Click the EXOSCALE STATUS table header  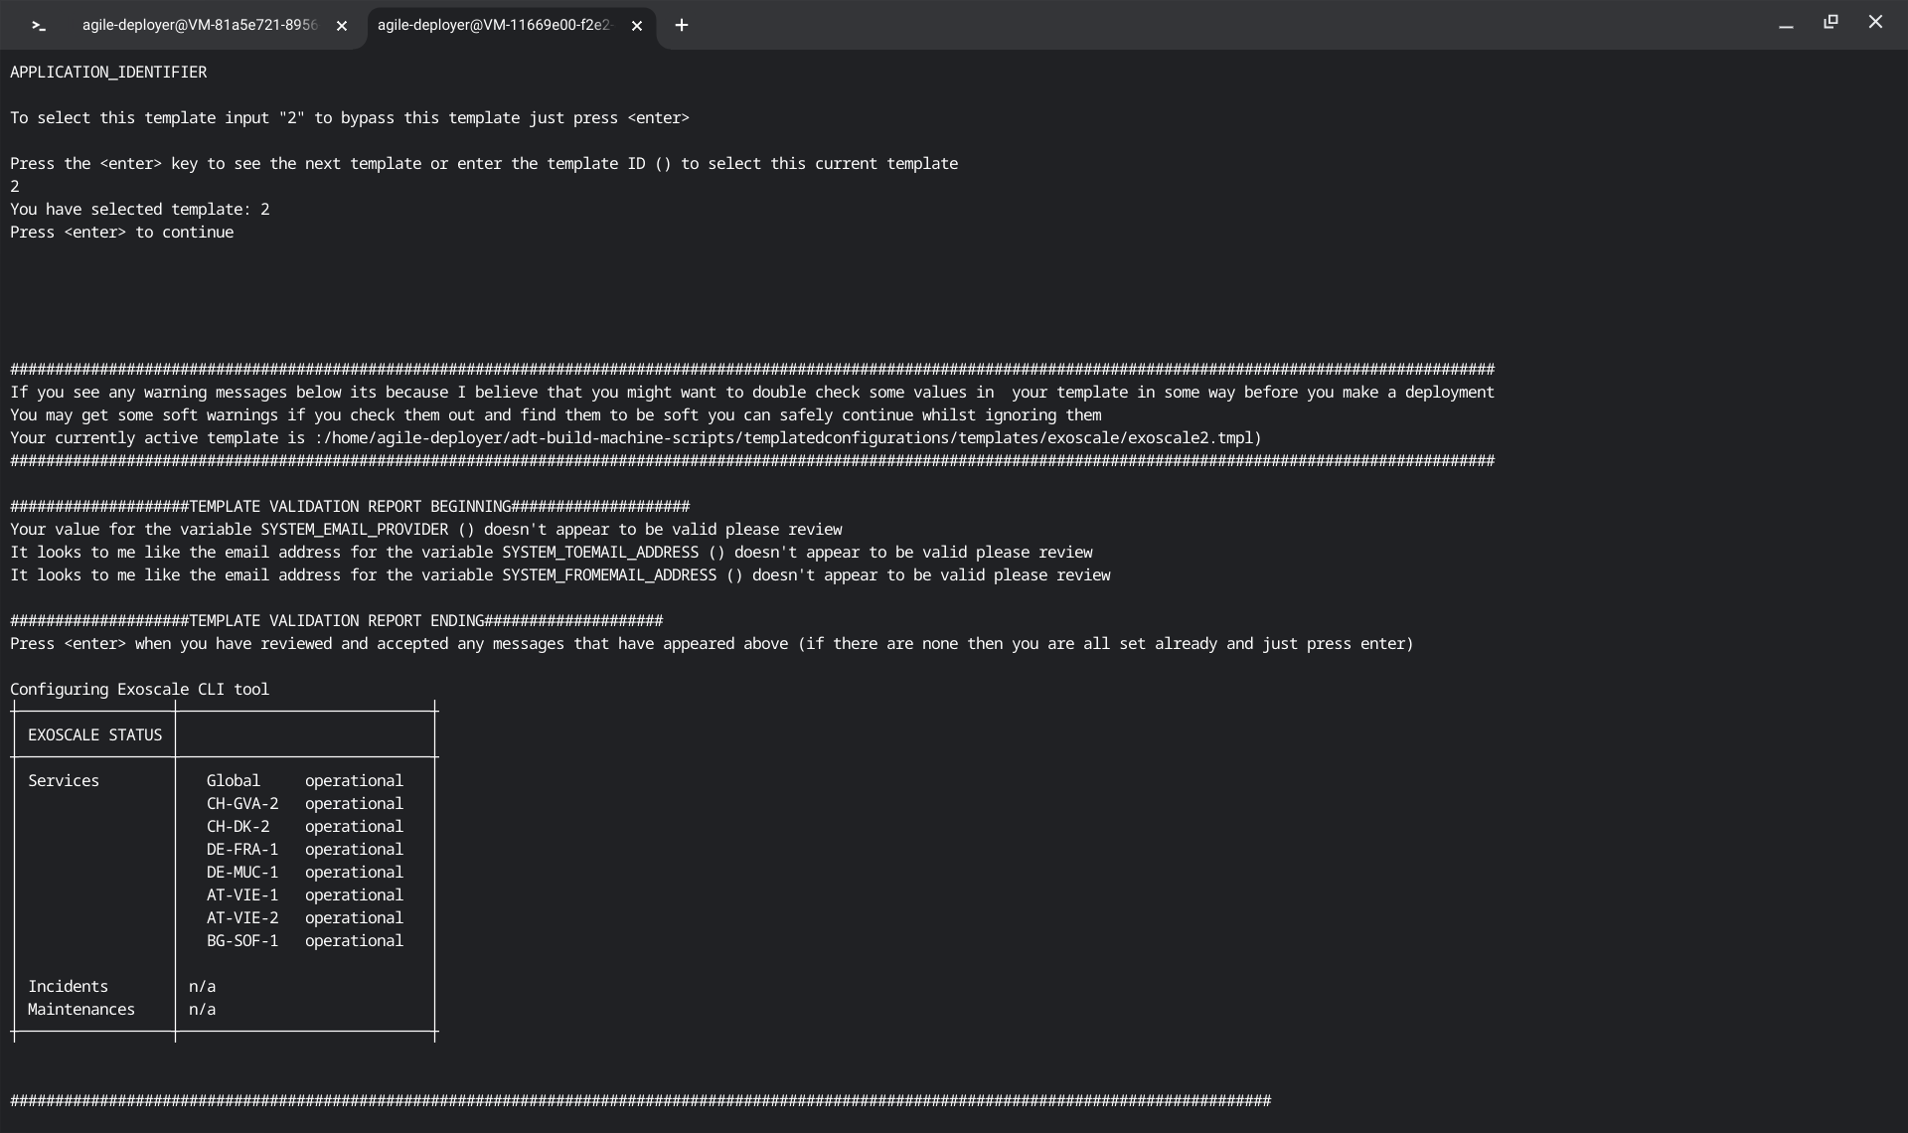(94, 735)
